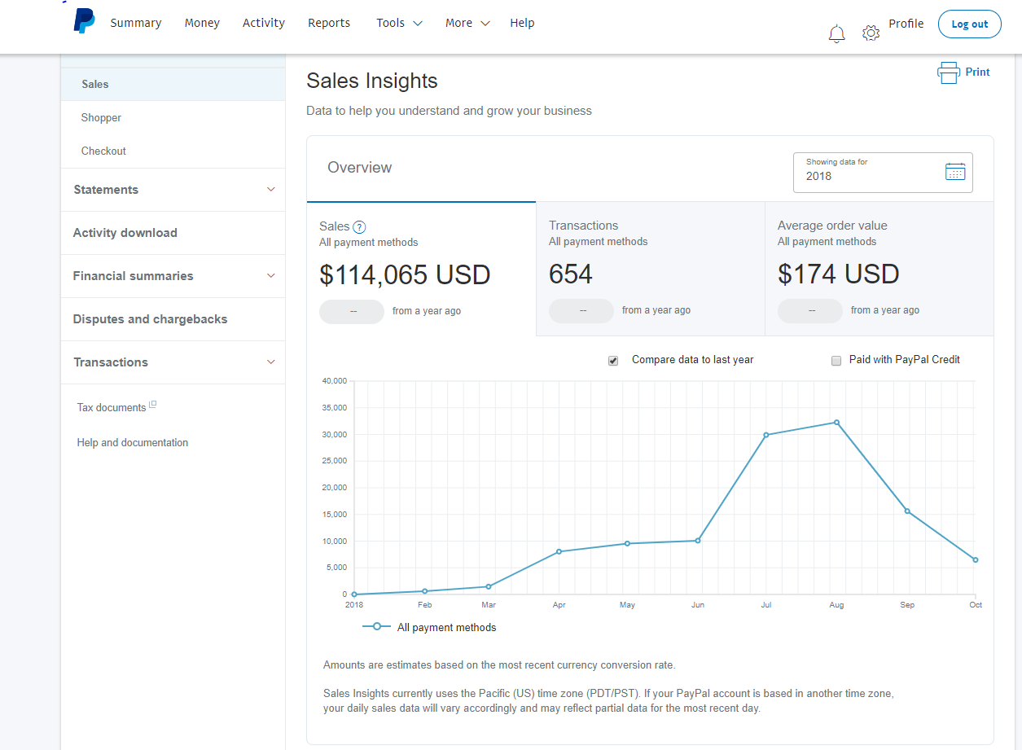Click the printer icon

click(x=949, y=72)
